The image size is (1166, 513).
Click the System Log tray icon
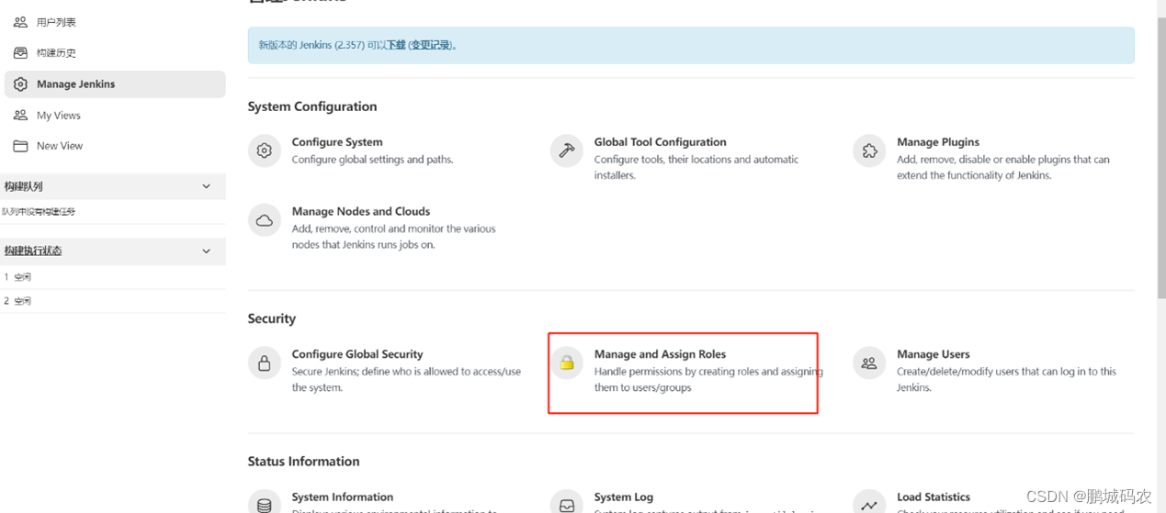pyautogui.click(x=567, y=504)
